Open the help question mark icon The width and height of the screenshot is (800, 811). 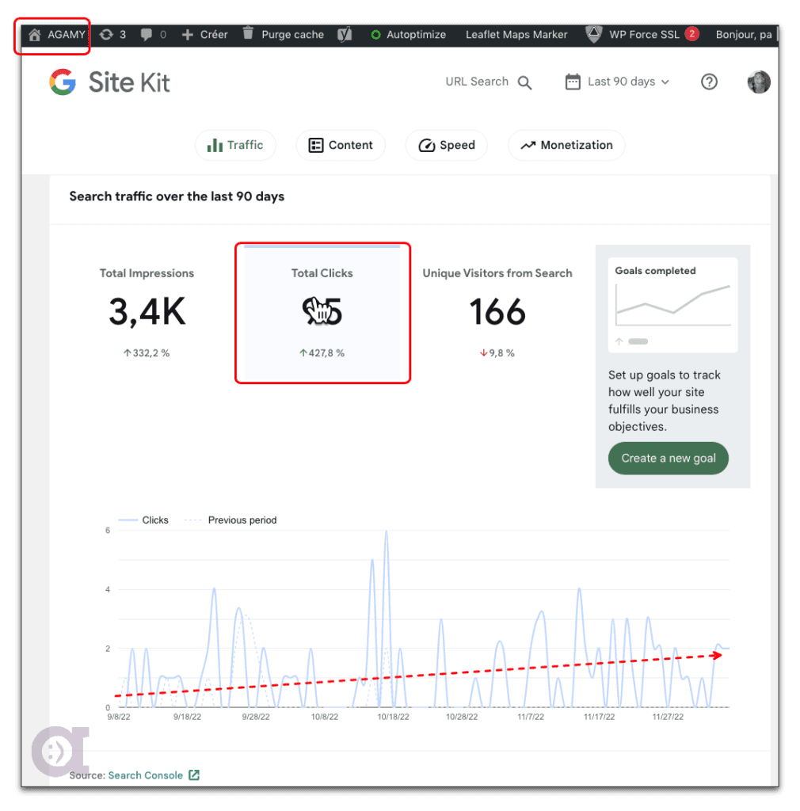pyautogui.click(x=709, y=82)
